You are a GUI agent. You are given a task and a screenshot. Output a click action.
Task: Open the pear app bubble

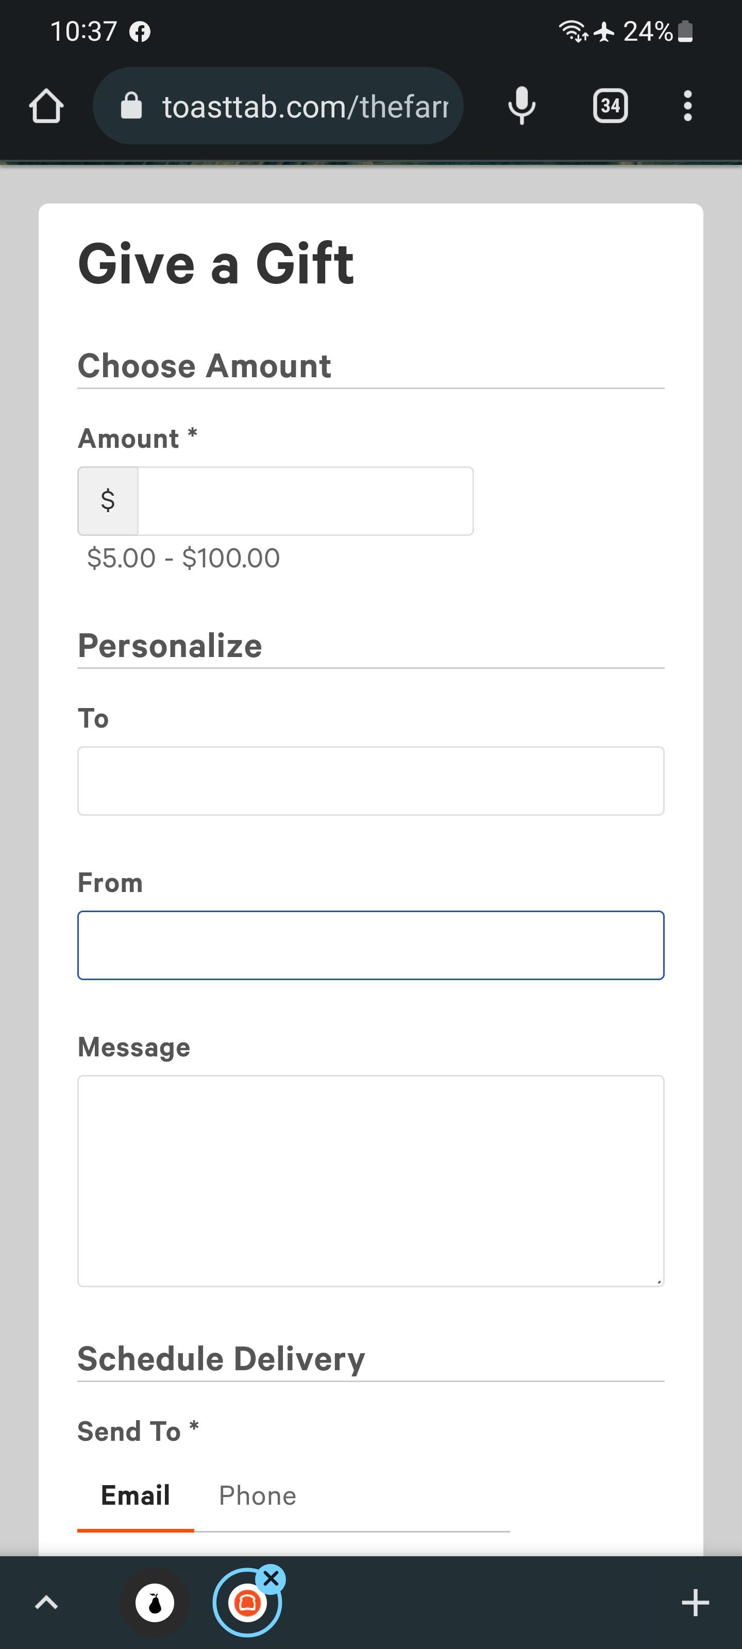[154, 1603]
